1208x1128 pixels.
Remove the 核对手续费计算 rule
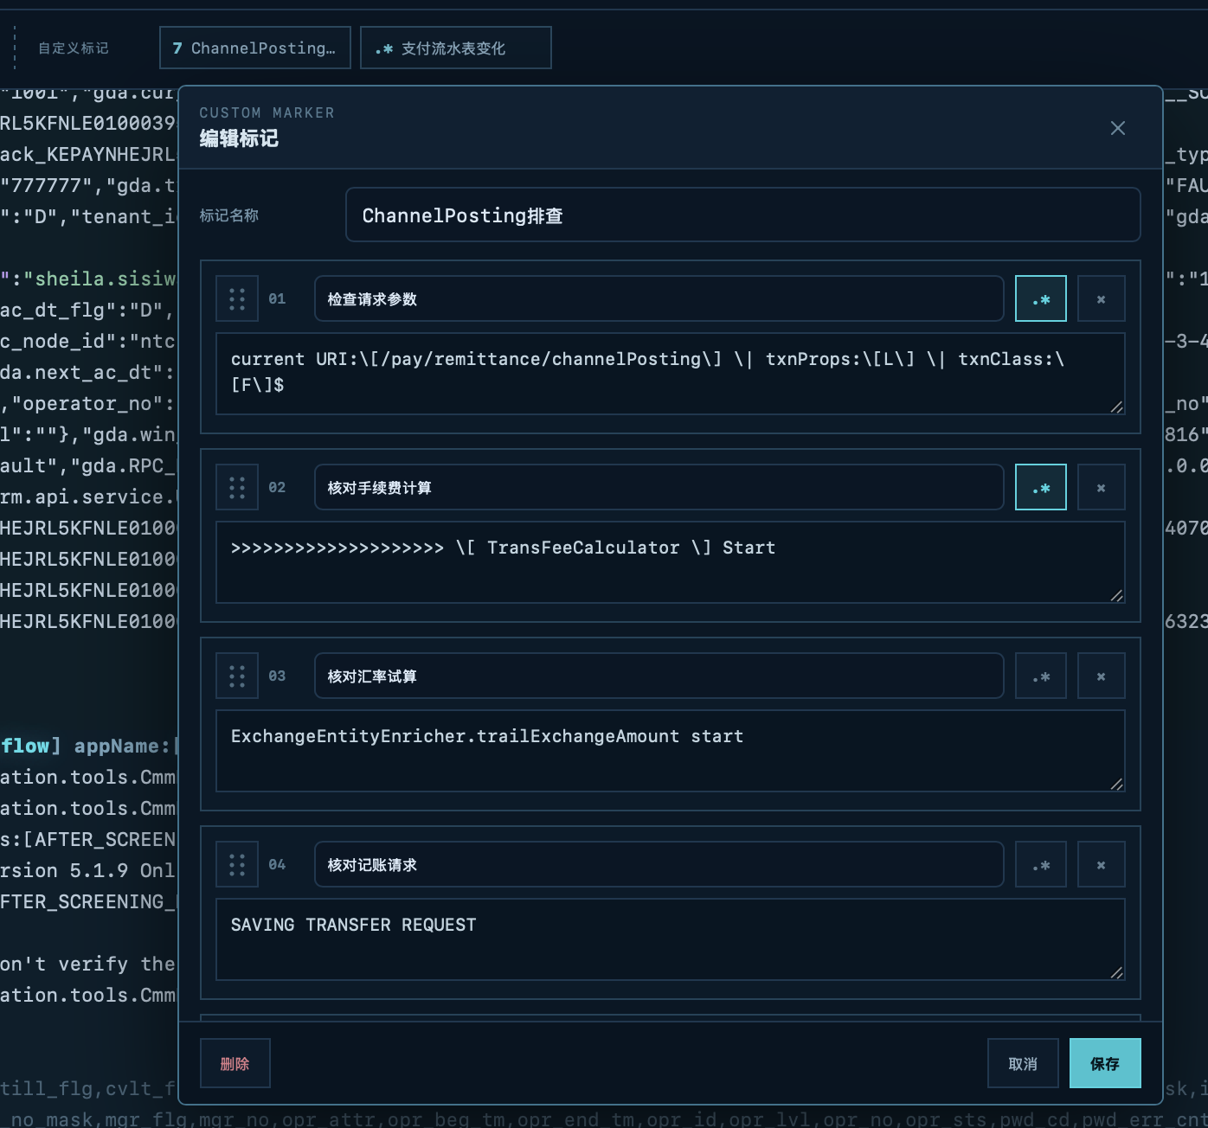coord(1102,488)
